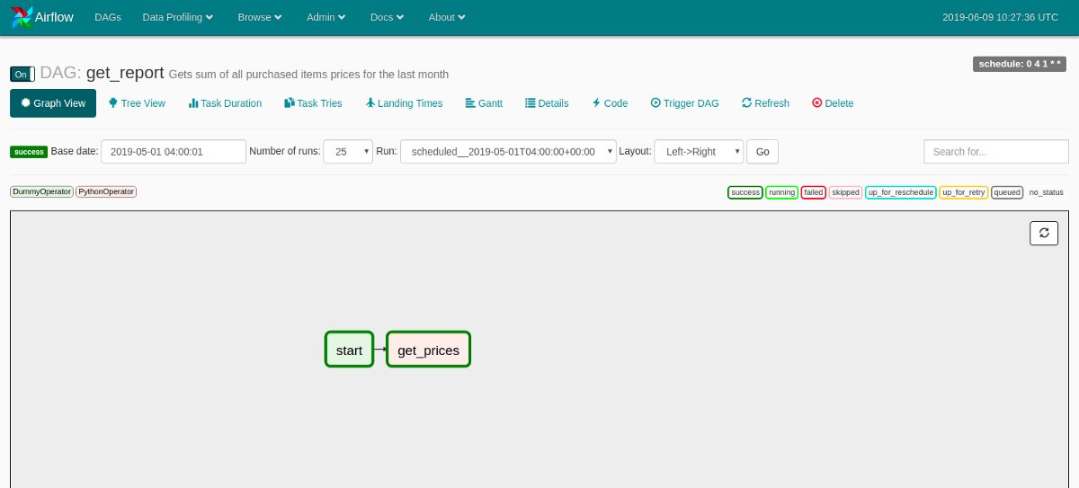Screen dimensions: 1079x488
Task: Click the Airflow pinwheel logo
Action: coord(22,17)
